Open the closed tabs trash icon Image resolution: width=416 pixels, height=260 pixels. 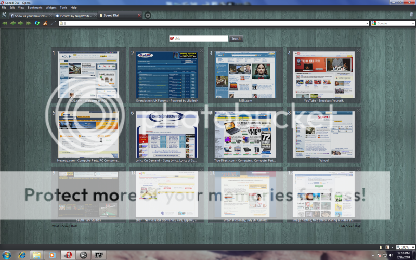[x=412, y=16]
